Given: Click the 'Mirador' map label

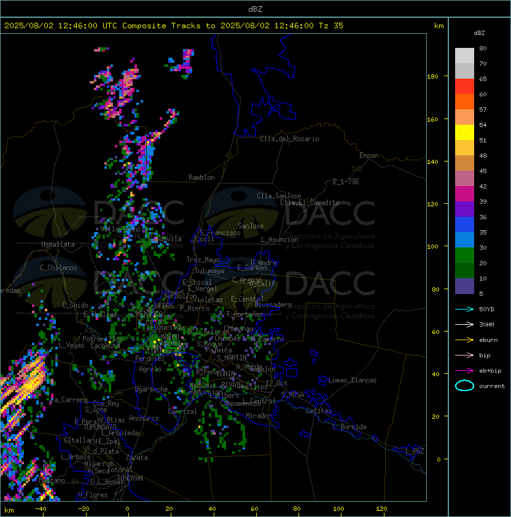Looking at the screenshot, I should coord(259,416).
